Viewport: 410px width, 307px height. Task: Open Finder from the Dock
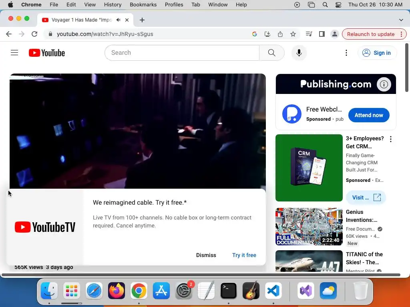point(49,290)
